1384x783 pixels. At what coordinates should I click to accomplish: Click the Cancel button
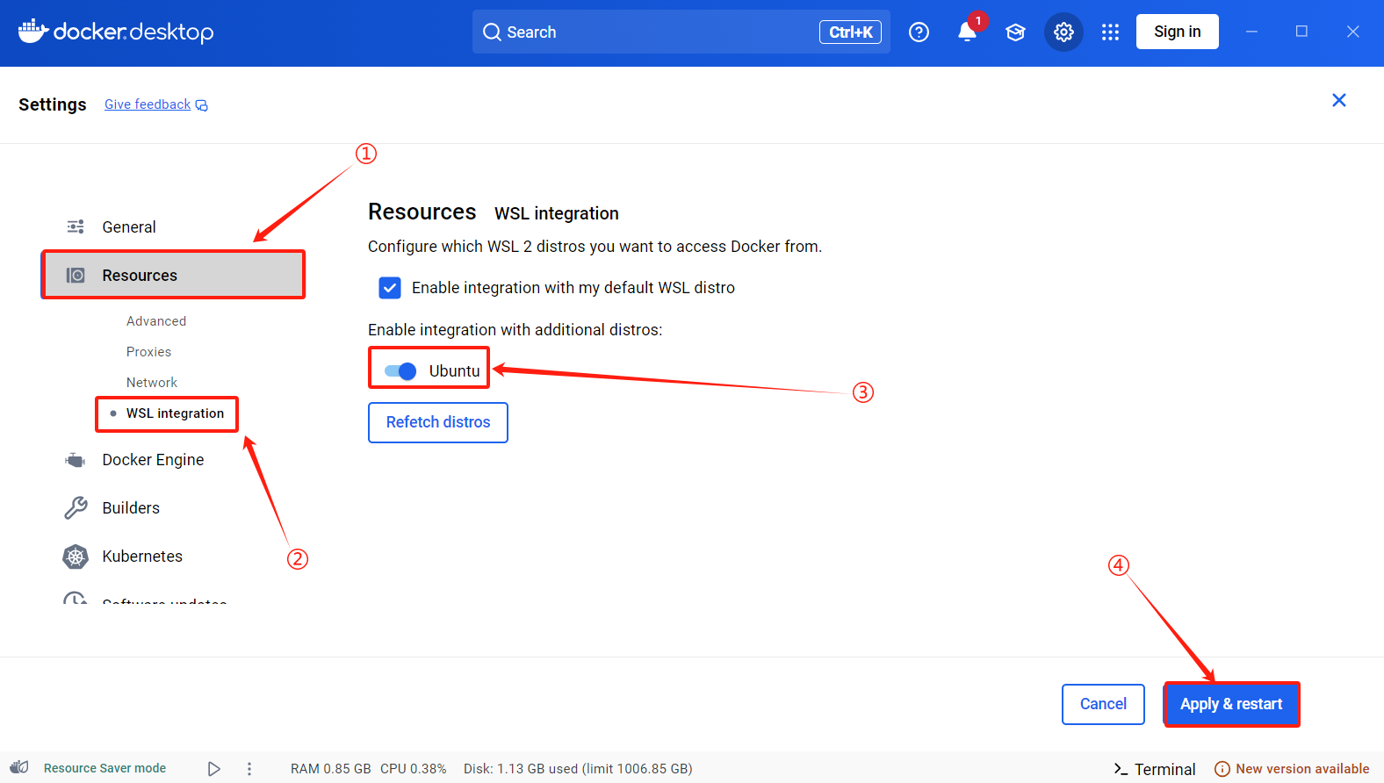coord(1103,704)
